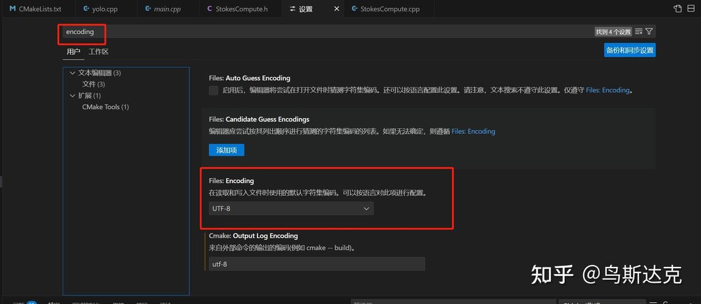Split the editor layout icon
Image resolution: width=701 pixels, height=304 pixels.
pos(691,9)
